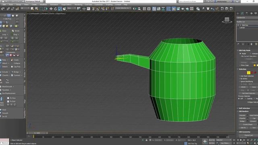258x145 pixels.
Task: Click the Extrude button in Edit Borders
Action: click(242, 116)
